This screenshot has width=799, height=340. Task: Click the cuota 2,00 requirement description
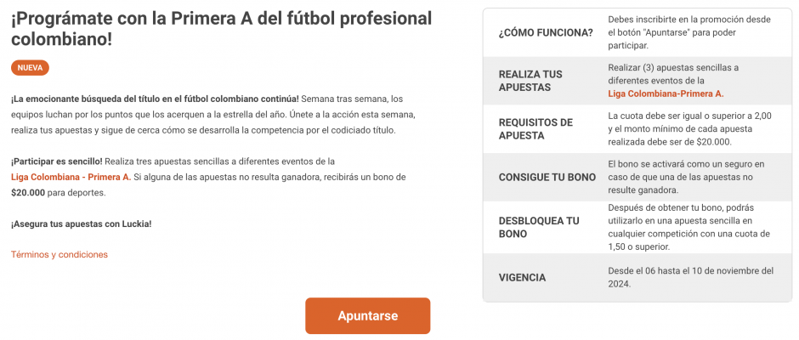click(x=690, y=129)
